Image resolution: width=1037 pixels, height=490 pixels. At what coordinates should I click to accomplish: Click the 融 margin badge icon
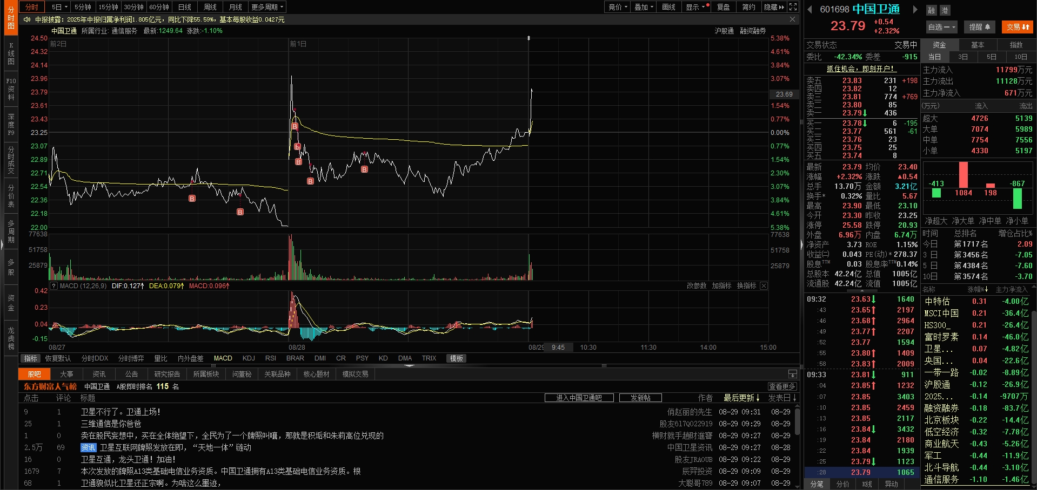[931, 10]
